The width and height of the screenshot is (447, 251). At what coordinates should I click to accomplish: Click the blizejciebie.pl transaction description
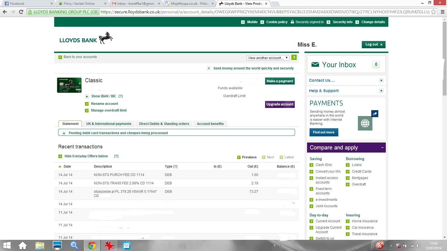125,194
